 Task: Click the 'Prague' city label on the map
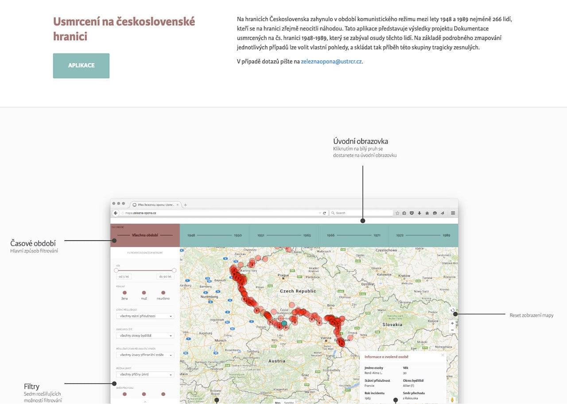coord(283,275)
